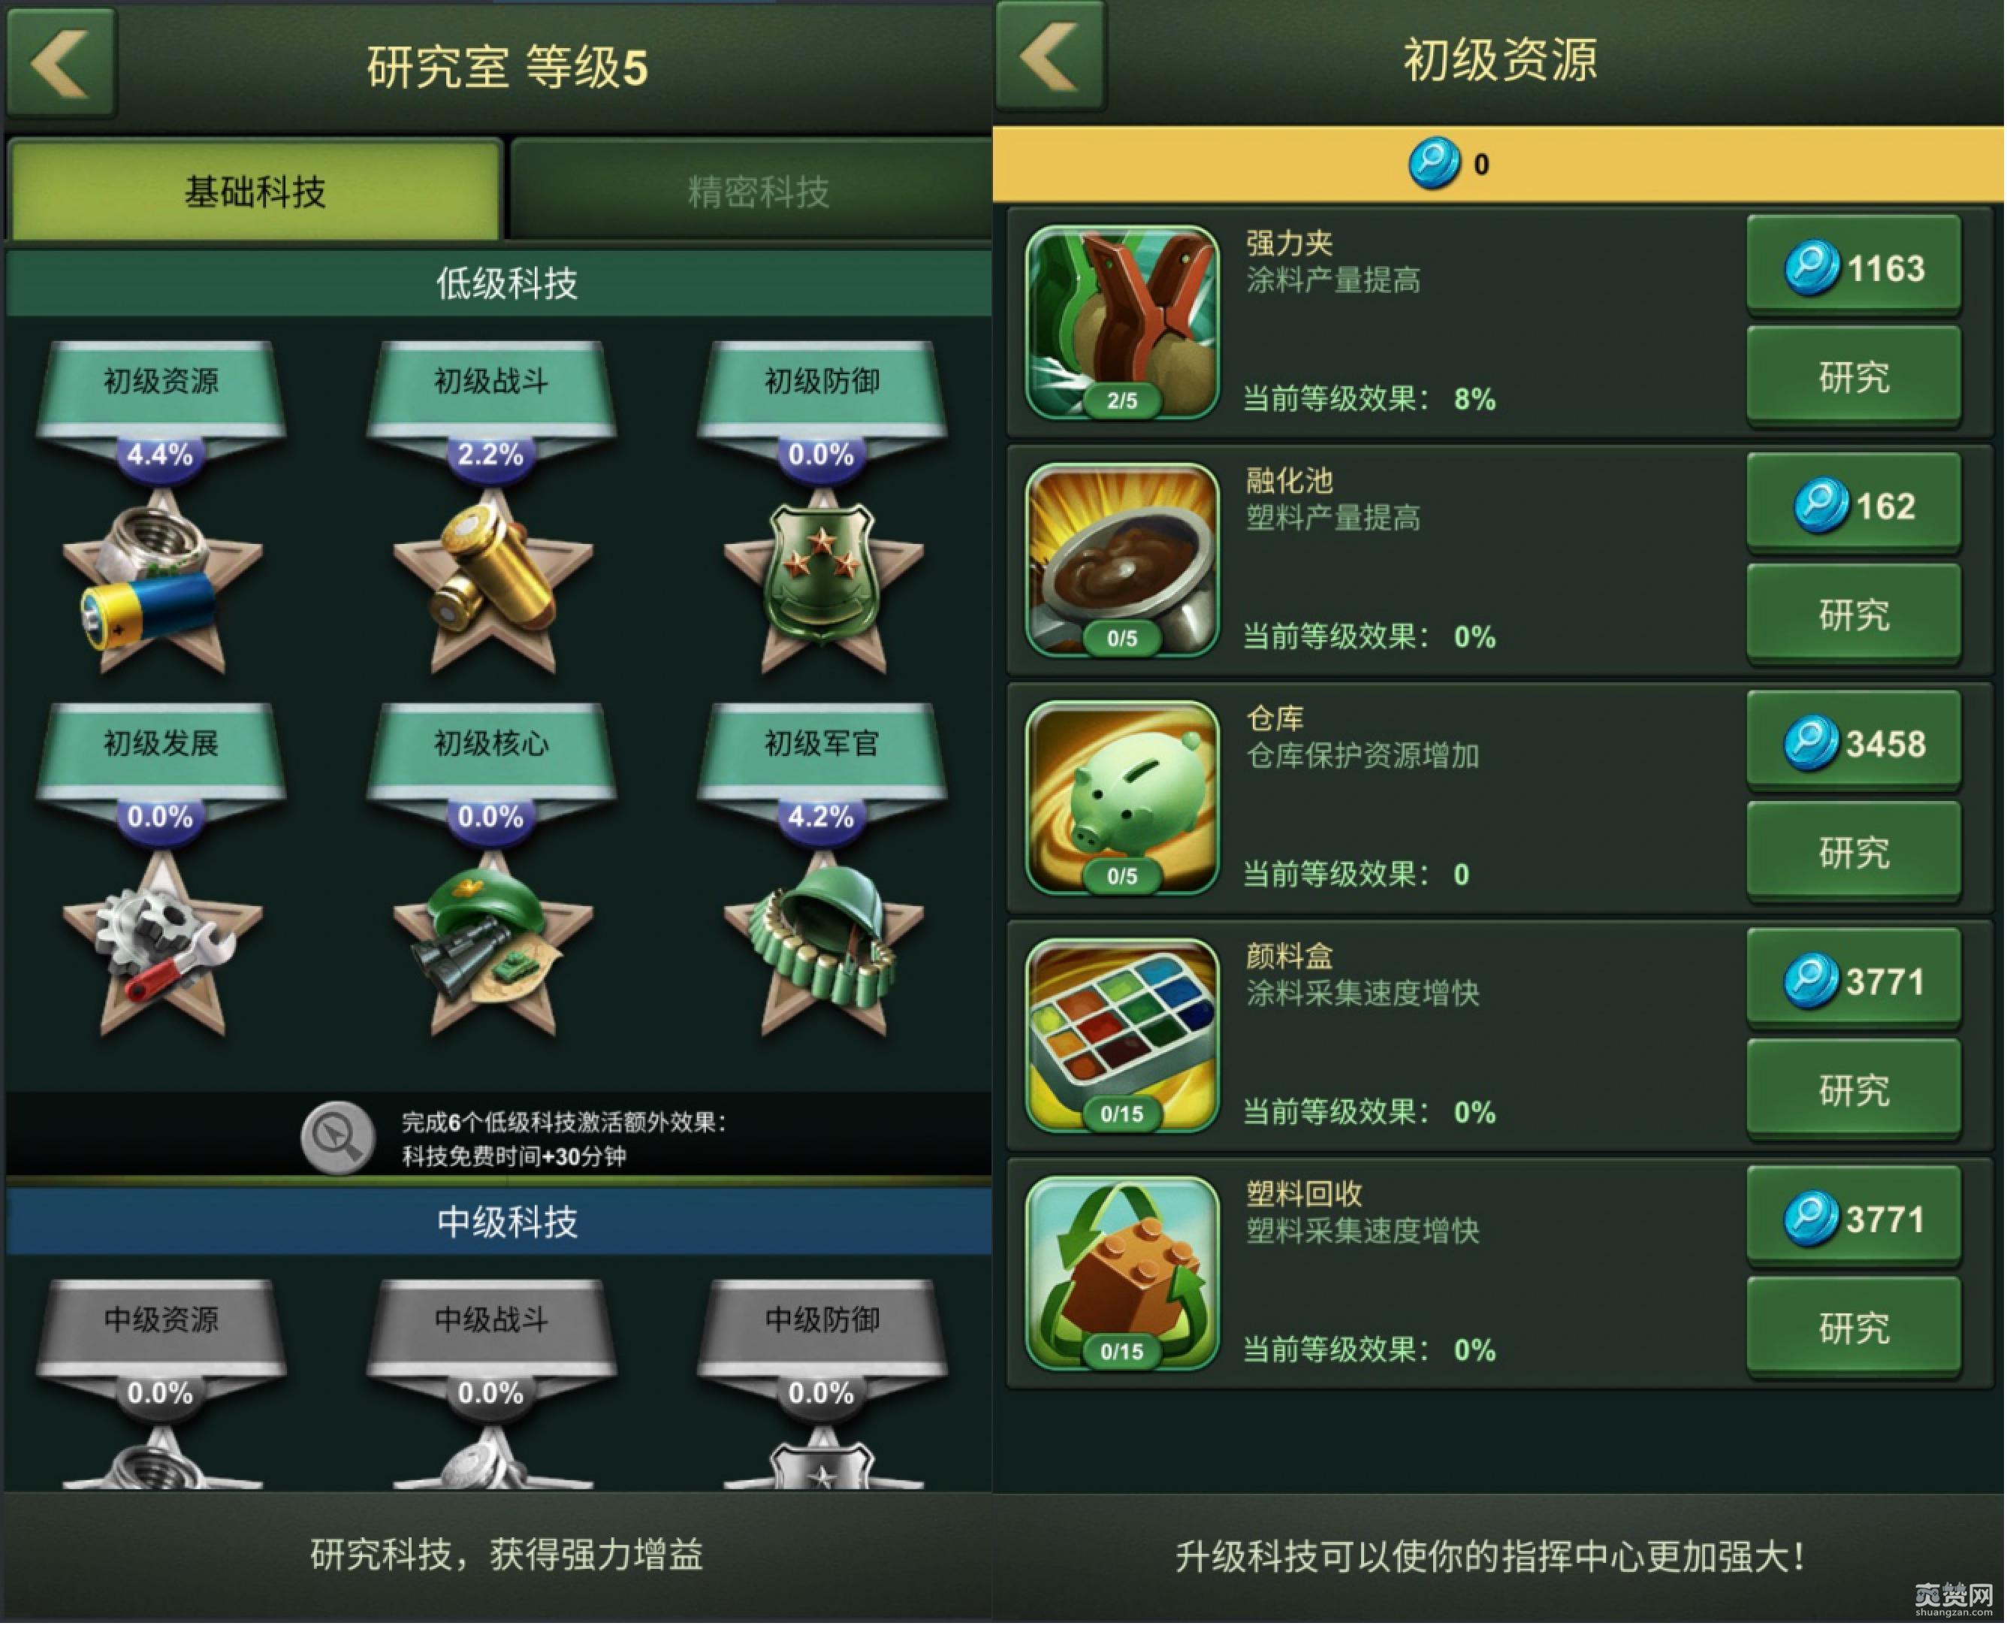Tap the 强力夹 clamp tech icon

pyautogui.click(x=1124, y=322)
